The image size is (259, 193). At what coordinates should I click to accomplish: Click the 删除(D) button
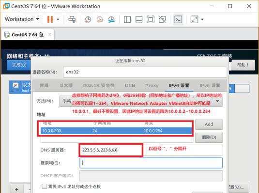tap(209, 137)
